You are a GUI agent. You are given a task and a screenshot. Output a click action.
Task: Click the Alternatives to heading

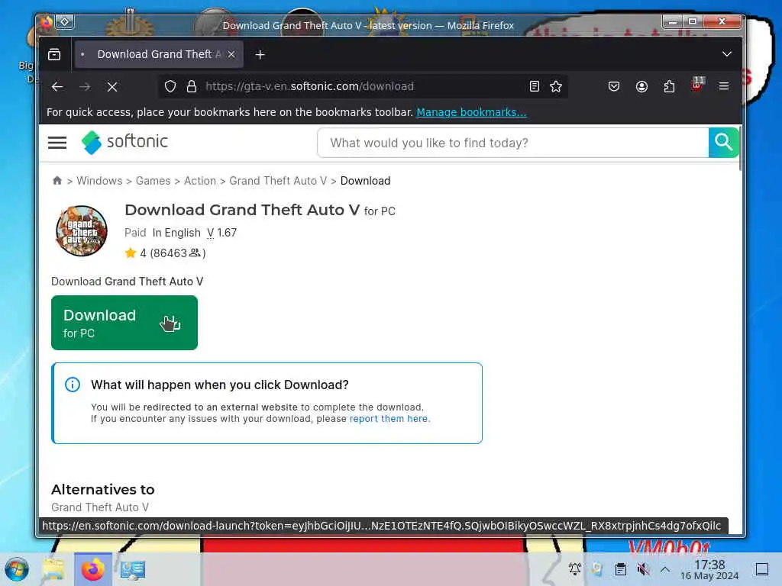[x=103, y=489]
